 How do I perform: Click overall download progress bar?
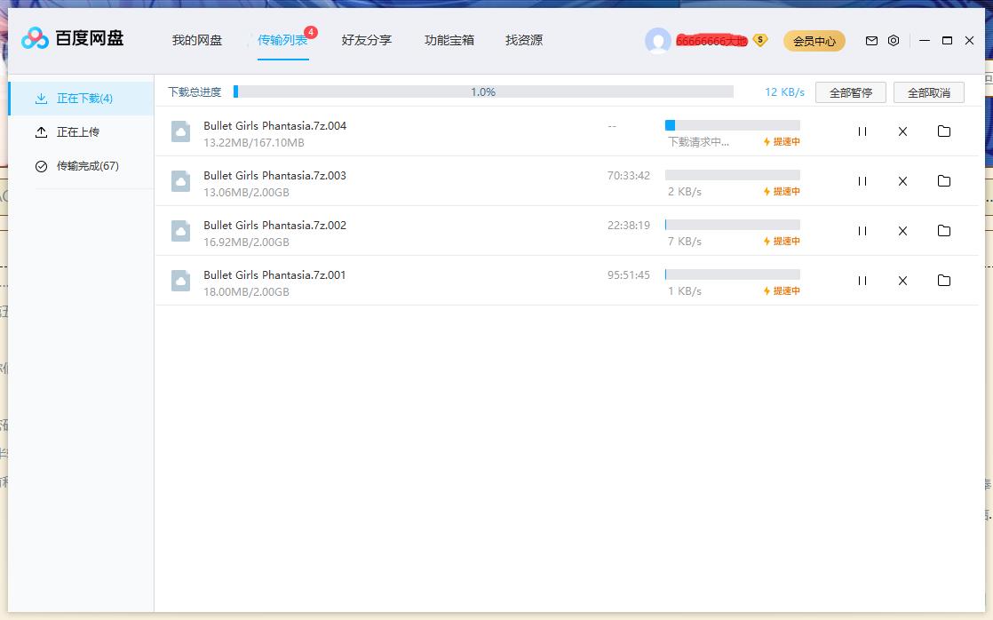click(483, 91)
